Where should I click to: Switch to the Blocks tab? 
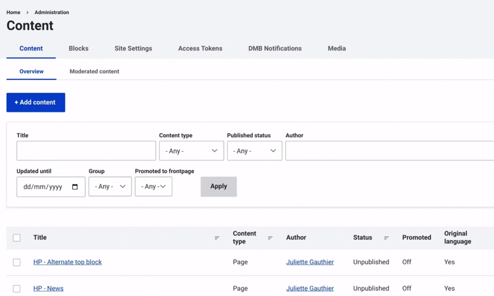(78, 49)
